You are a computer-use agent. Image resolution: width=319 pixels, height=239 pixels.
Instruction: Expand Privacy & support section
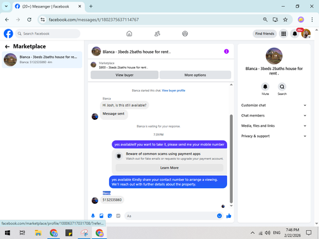(274, 136)
